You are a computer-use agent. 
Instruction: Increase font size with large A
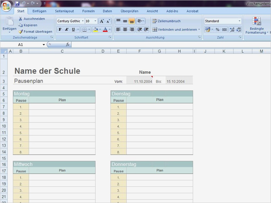102,21
